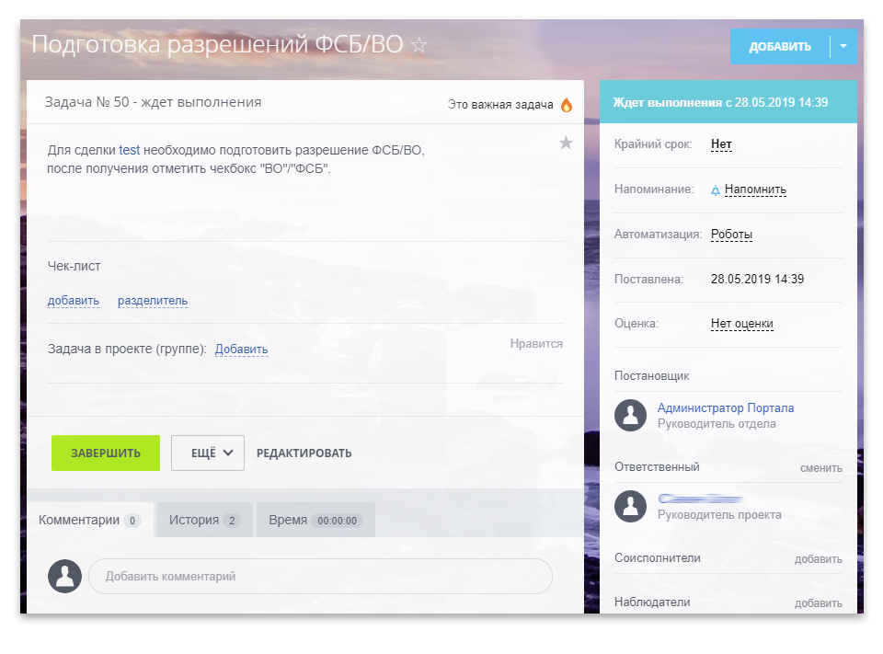This screenshot has height=654, width=883.
Task: Click the responsible person's avatar icon
Action: [630, 506]
